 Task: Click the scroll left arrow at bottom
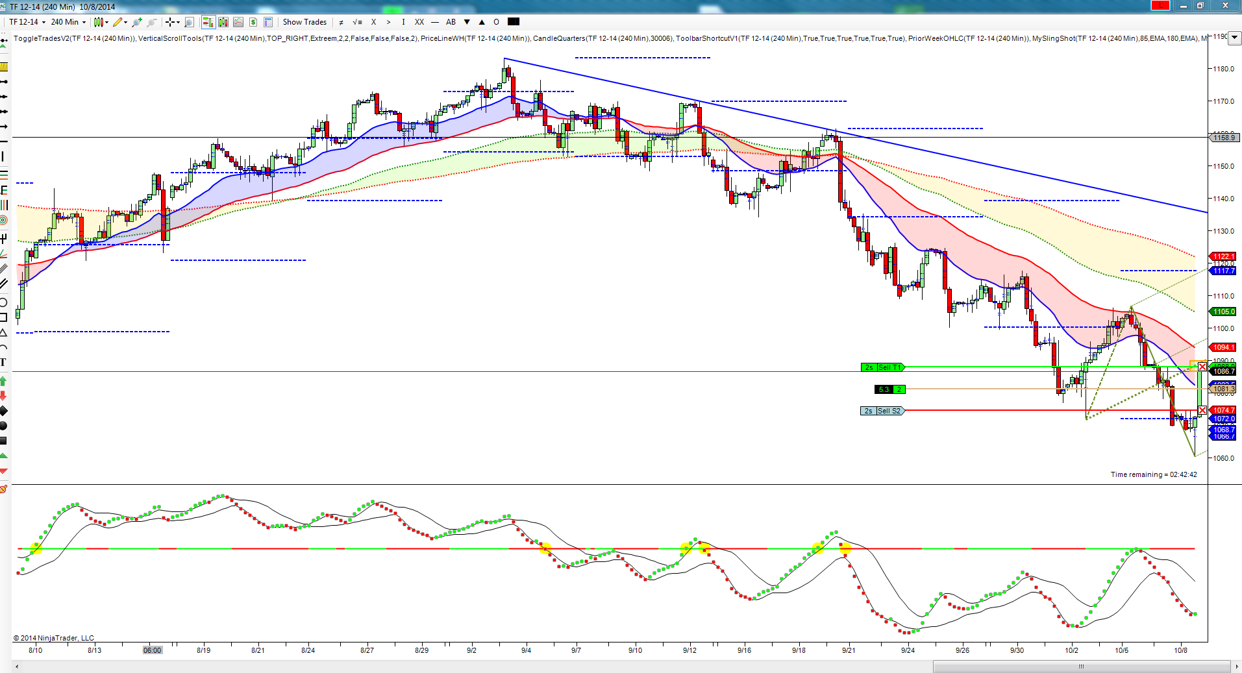[x=16, y=667]
